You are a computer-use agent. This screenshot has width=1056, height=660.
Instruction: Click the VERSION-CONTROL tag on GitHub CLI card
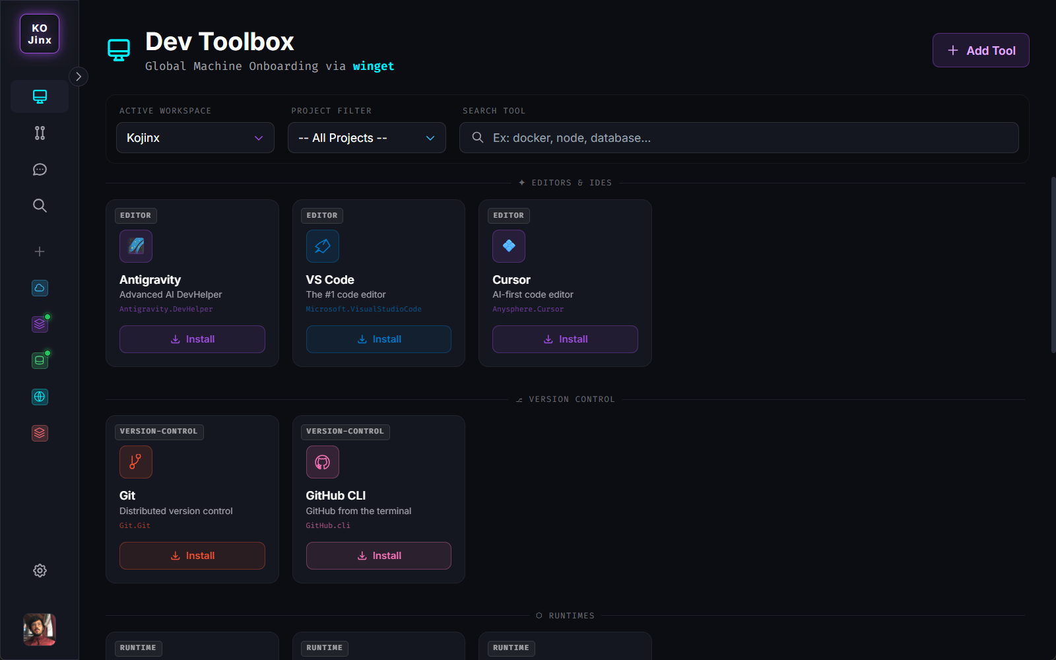pos(345,432)
